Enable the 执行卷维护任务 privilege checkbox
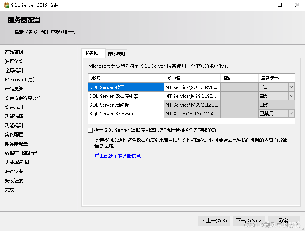Screen dimensions: 305x231 pos(90,130)
